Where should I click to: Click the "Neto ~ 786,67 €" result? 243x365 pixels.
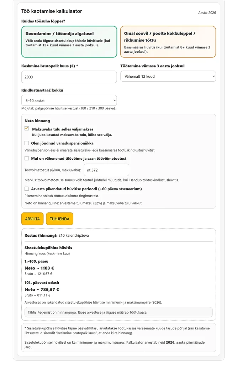pyautogui.click(x=42, y=289)
